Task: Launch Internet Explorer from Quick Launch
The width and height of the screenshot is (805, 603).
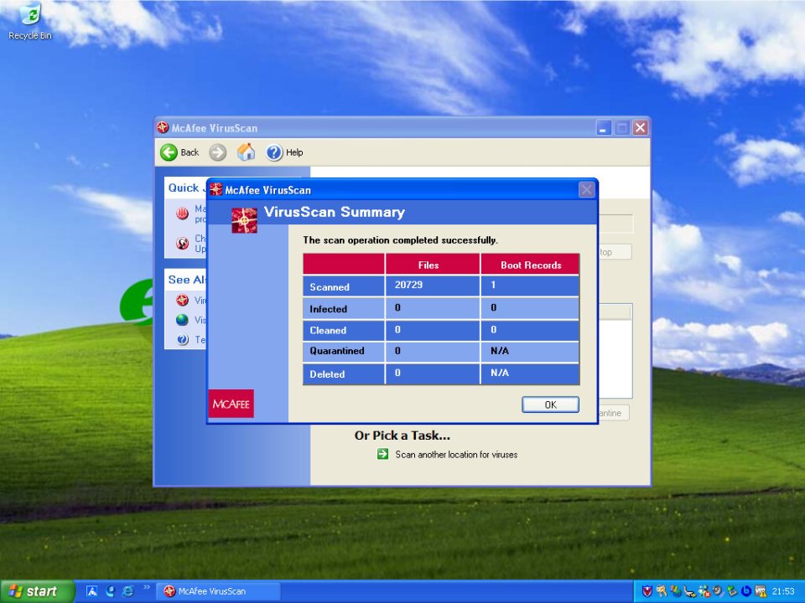Action: tap(127, 591)
